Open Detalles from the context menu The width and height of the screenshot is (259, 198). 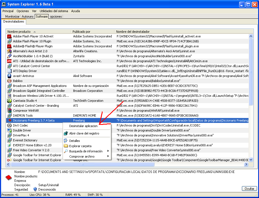(87, 141)
